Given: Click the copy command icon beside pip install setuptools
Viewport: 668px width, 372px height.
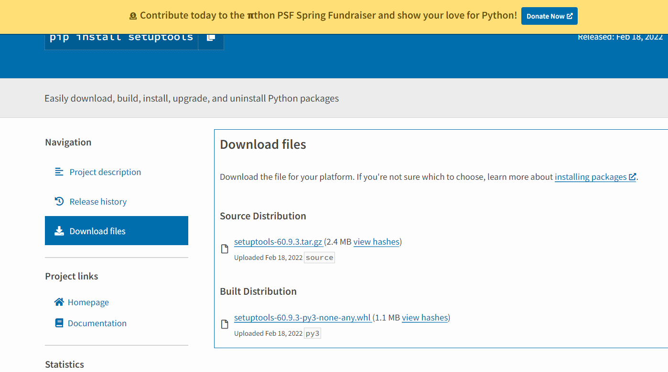Looking at the screenshot, I should coord(211,37).
